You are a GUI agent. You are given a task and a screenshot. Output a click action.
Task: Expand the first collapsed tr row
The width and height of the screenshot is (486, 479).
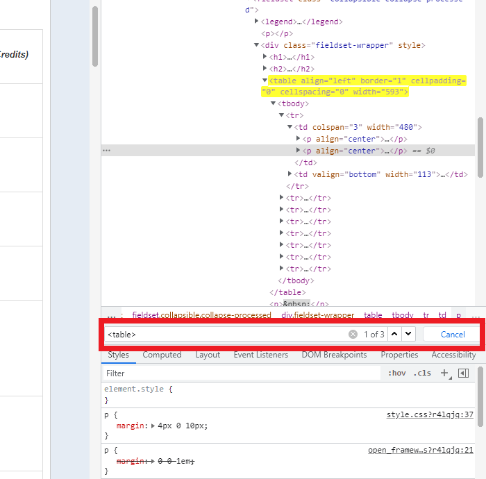point(281,197)
